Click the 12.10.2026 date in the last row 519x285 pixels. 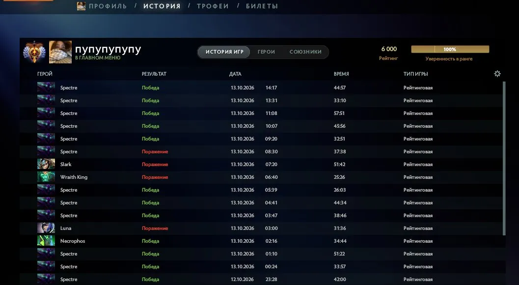pos(242,280)
